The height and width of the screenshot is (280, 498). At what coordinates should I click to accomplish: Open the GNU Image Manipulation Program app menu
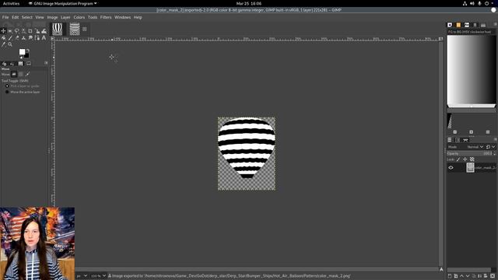63,3
